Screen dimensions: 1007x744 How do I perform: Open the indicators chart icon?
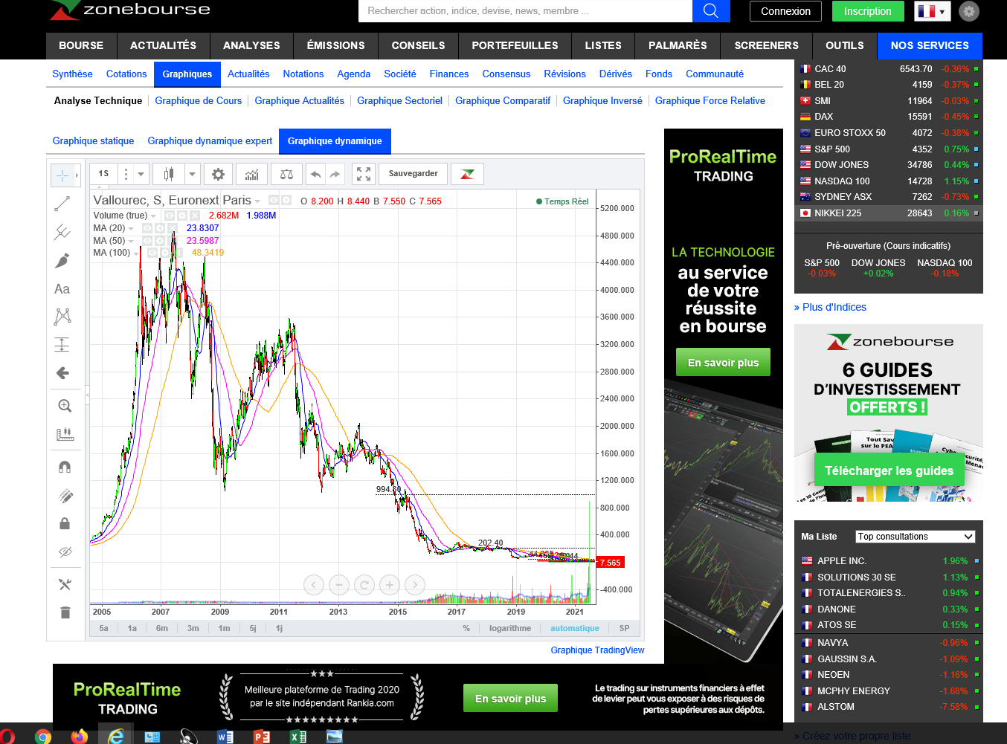pos(252,174)
